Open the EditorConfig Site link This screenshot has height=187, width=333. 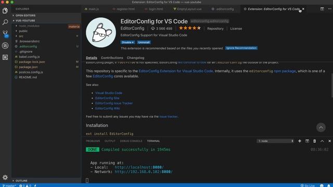pos(107,98)
